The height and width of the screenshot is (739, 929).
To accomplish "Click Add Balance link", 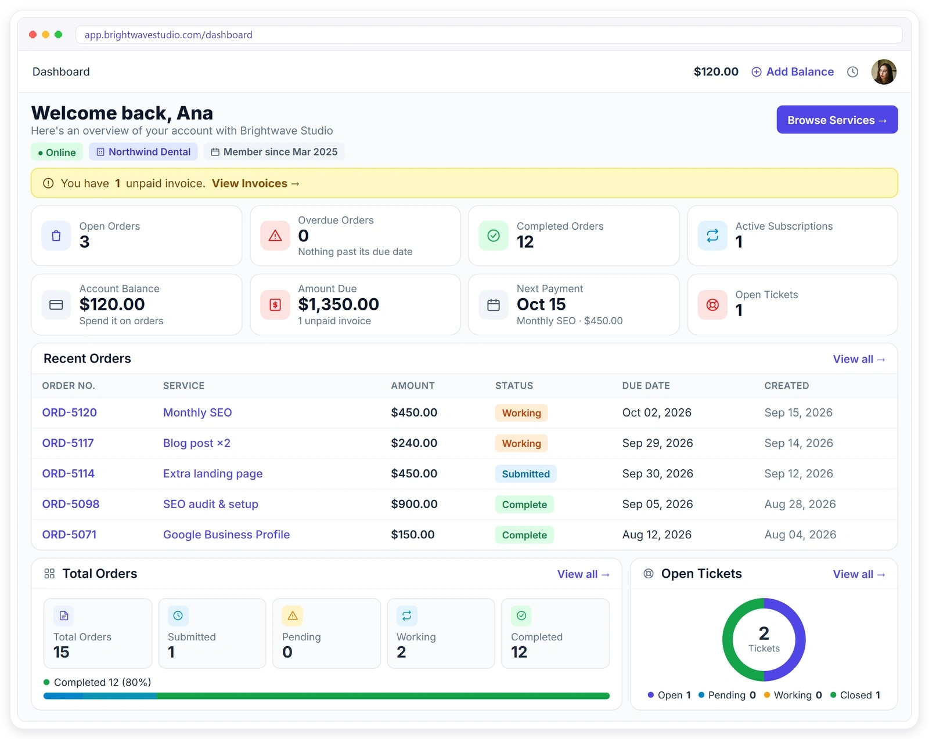I will point(793,72).
